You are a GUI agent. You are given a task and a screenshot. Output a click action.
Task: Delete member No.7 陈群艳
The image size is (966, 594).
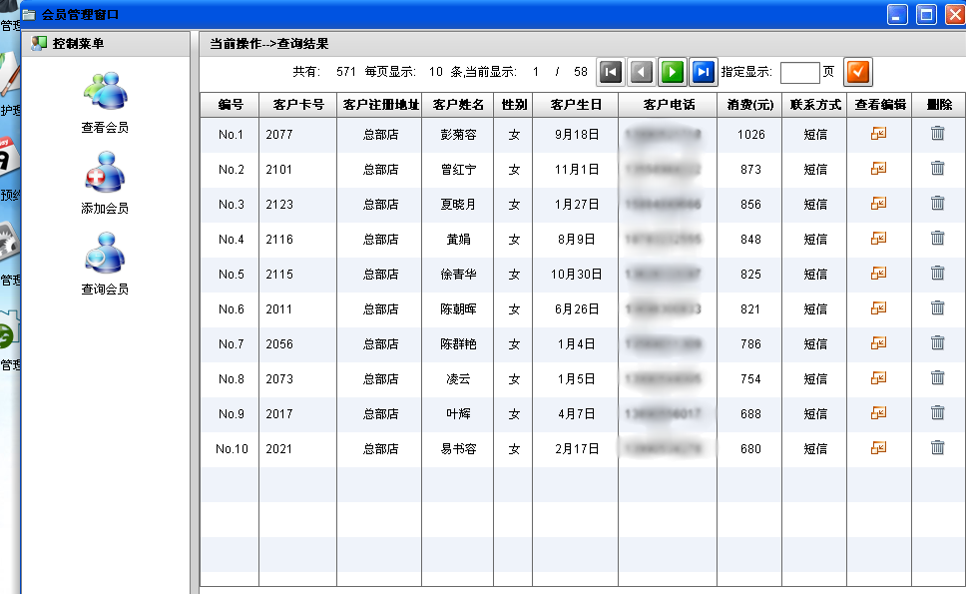coord(938,343)
